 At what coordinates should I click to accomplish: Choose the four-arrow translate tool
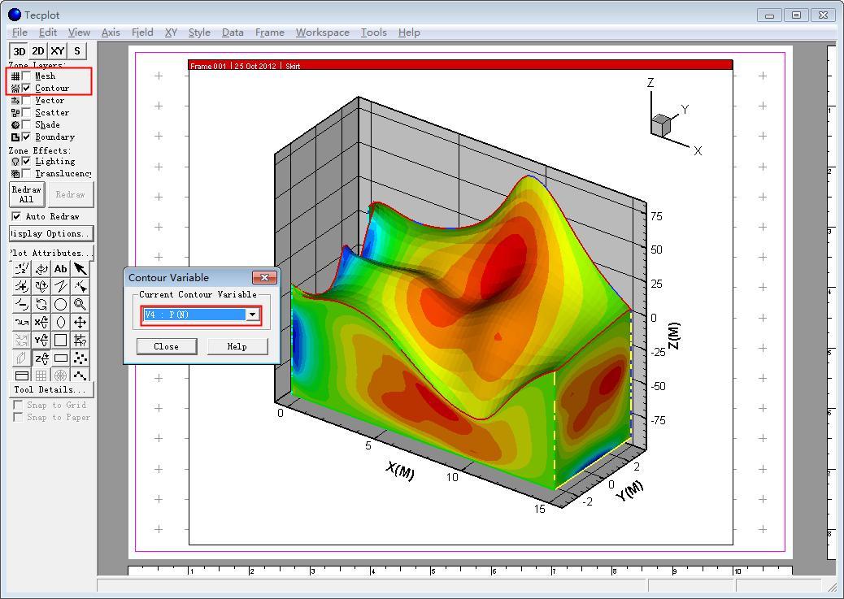[80, 322]
